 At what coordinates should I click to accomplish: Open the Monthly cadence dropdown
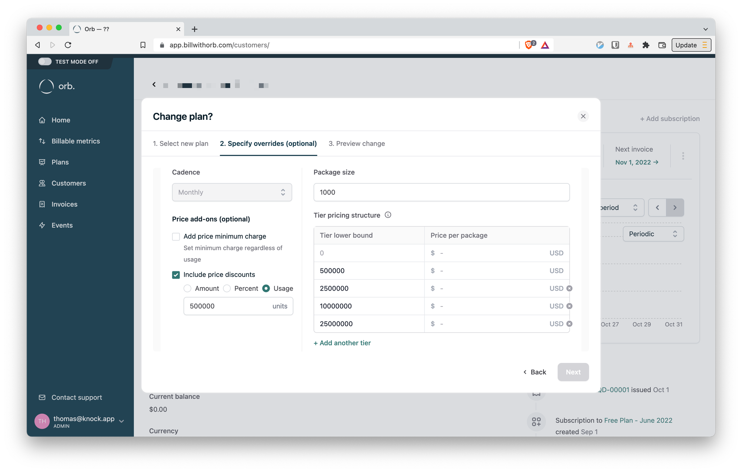pos(232,192)
